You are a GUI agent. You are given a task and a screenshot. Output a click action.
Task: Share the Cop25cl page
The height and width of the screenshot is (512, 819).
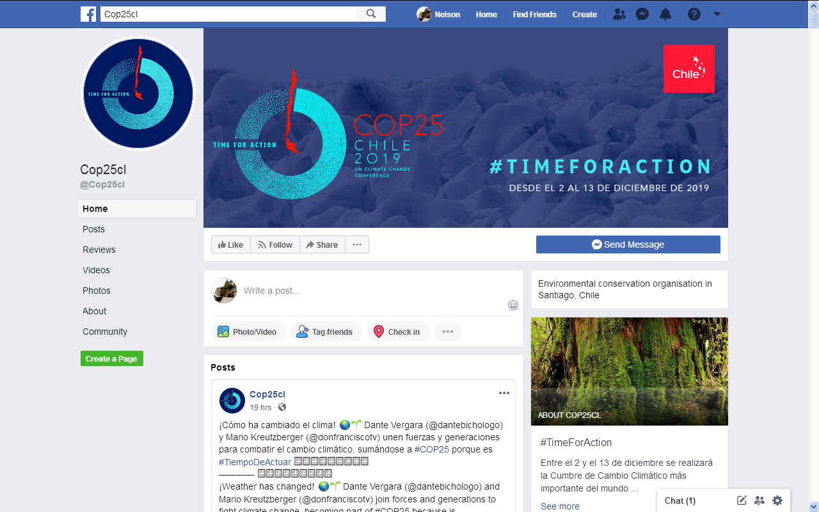pyautogui.click(x=322, y=244)
